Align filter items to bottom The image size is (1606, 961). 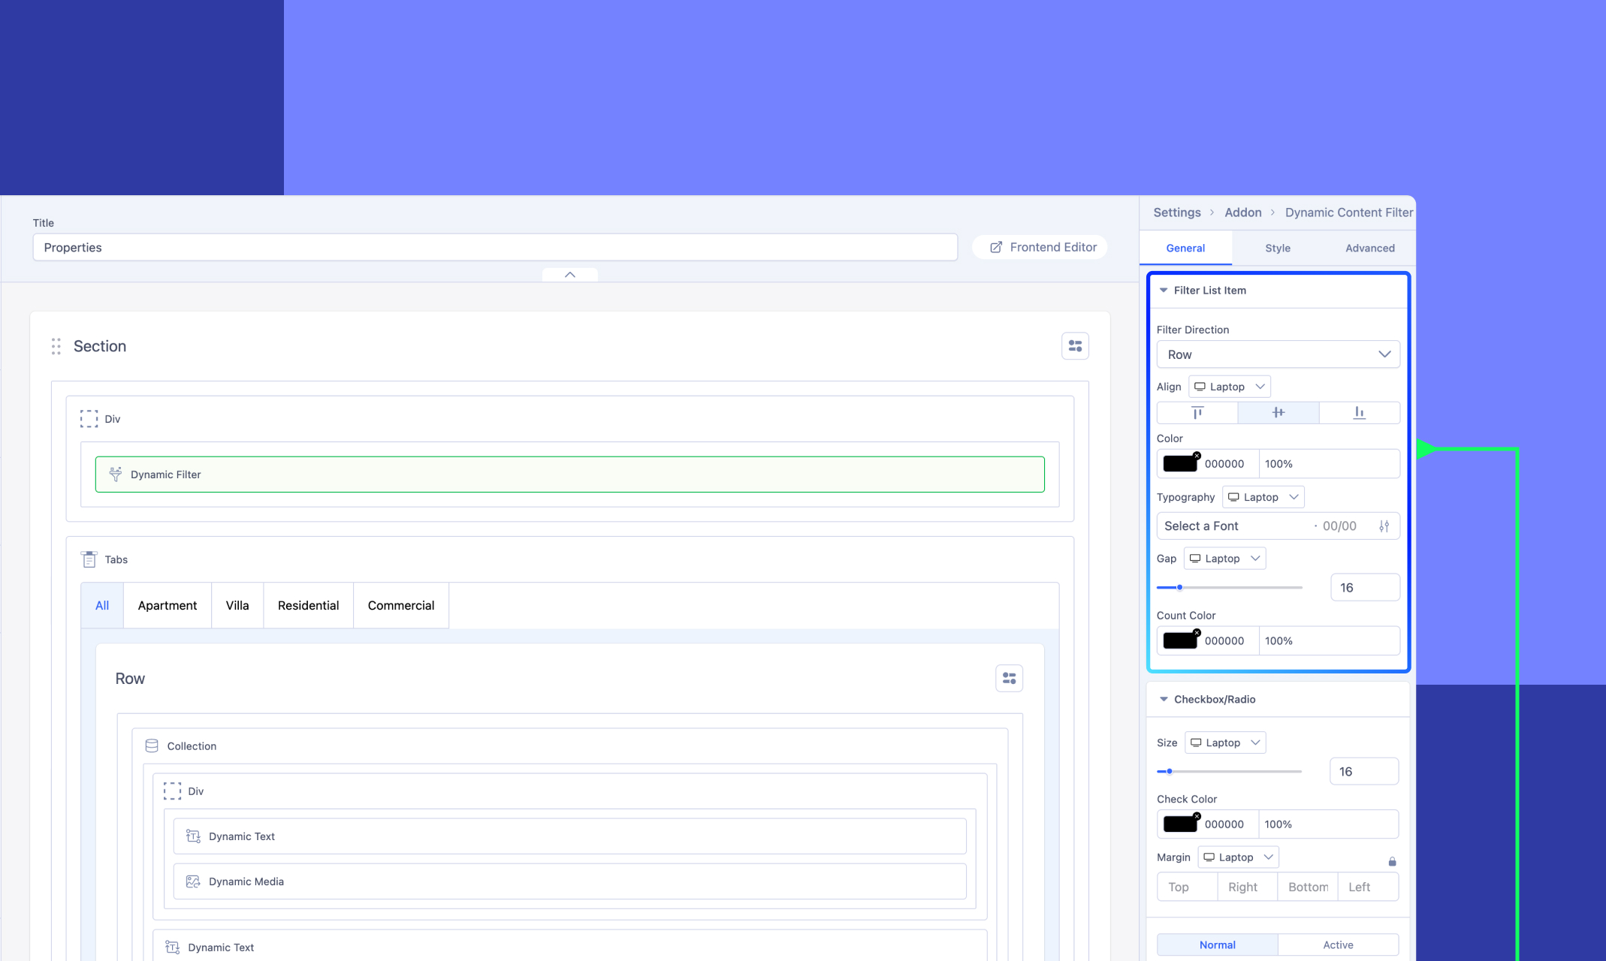[1359, 413]
